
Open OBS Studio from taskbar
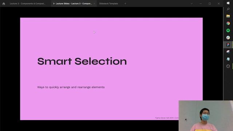click(x=228, y=66)
